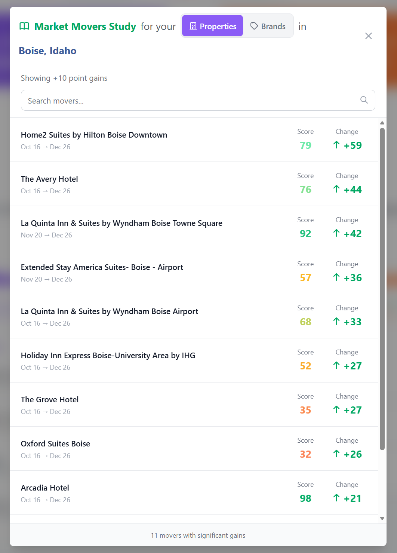Click the up arrow next to +21
397x553 pixels.
[x=336, y=498]
